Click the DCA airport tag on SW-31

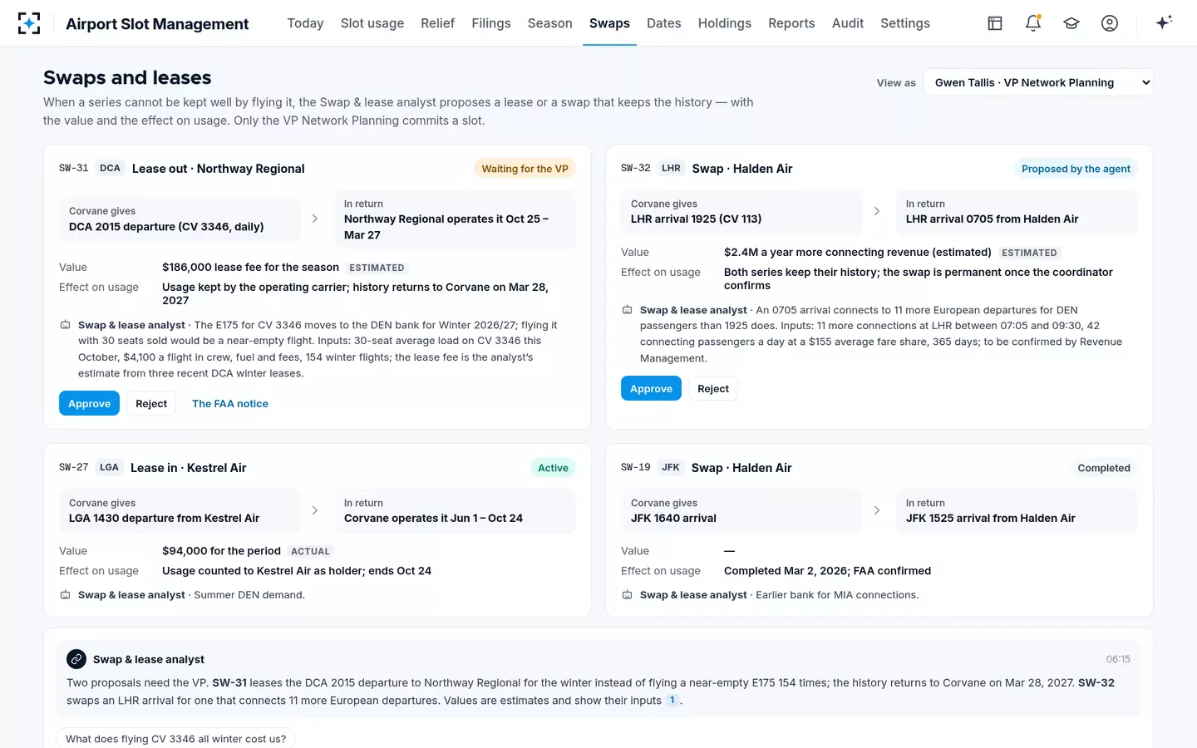pos(110,168)
